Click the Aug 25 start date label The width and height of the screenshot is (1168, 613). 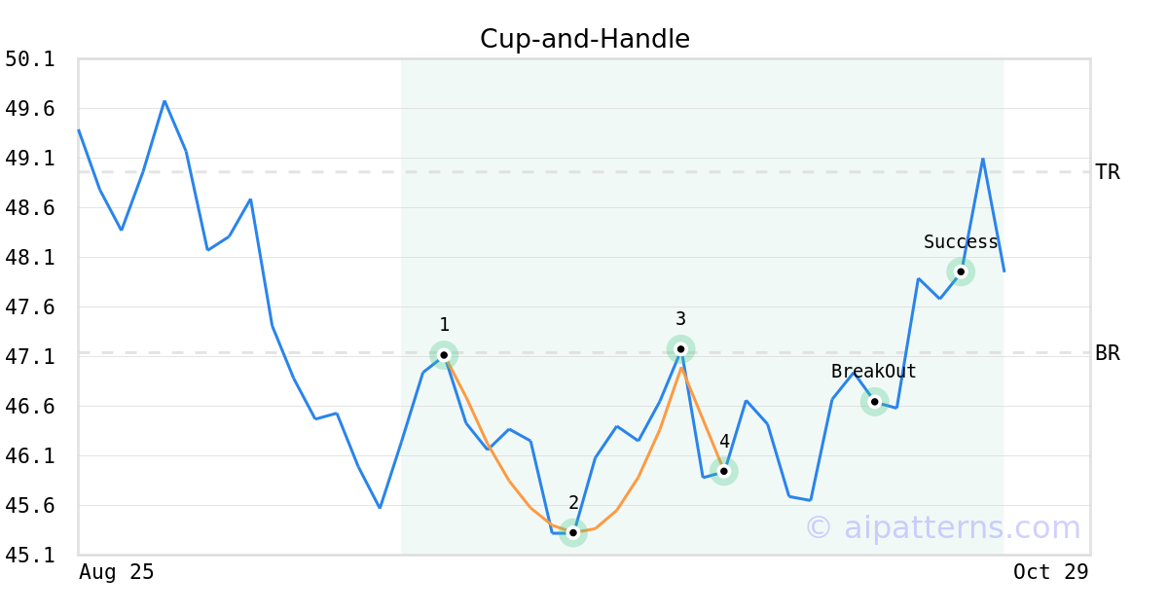click(116, 572)
